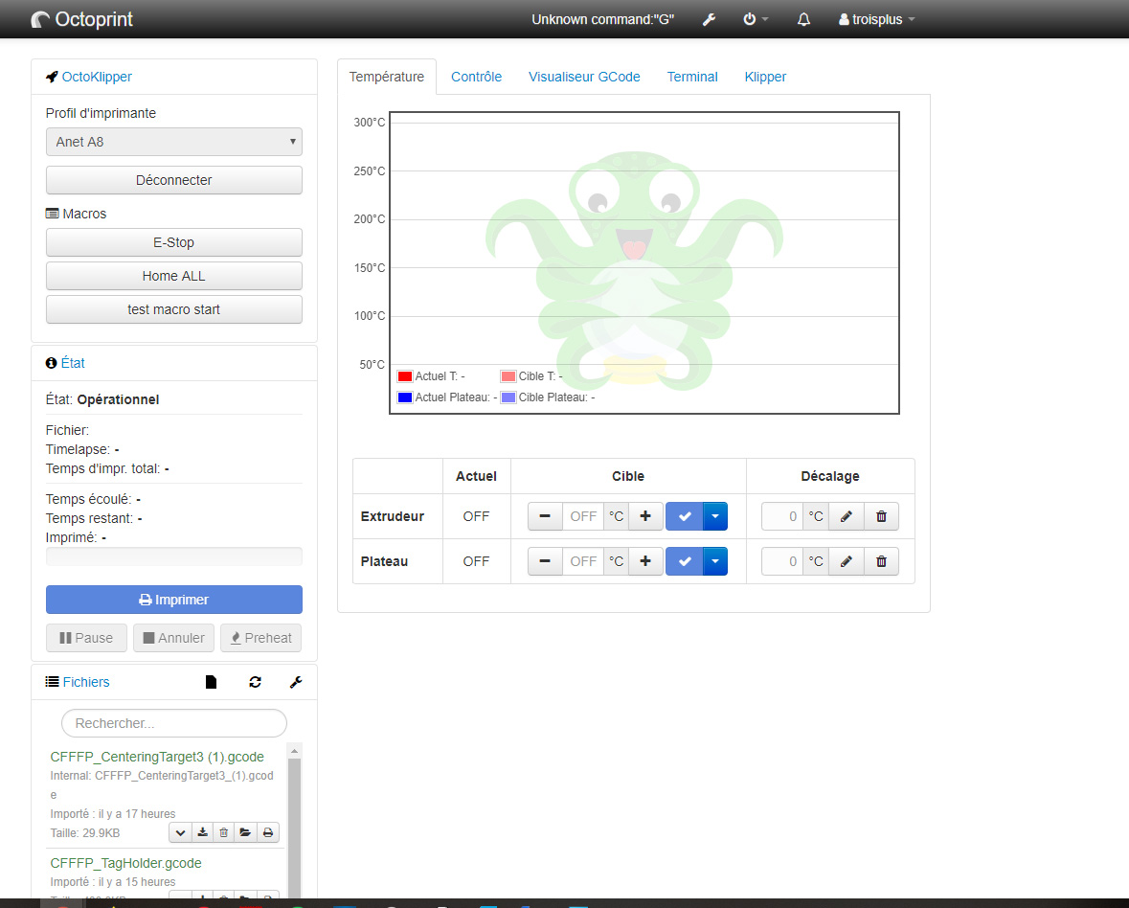Switch to the Visualiseur GCode tab
Viewport: 1129px width, 908px height.
pyautogui.click(x=584, y=77)
